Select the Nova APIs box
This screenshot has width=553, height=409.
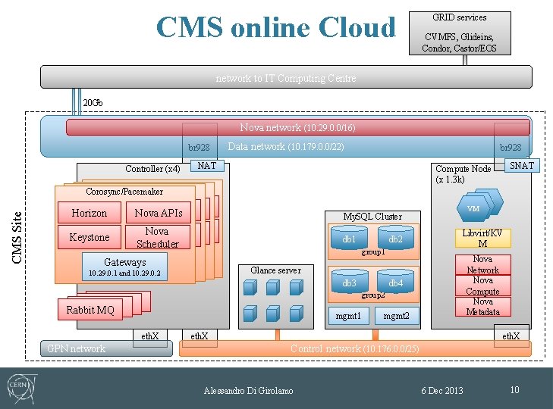[x=159, y=212]
